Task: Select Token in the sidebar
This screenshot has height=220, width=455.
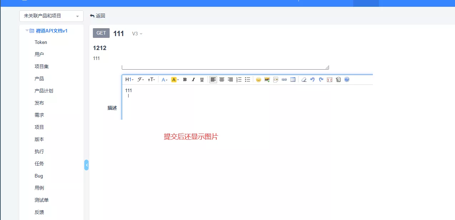Action: (x=41, y=42)
